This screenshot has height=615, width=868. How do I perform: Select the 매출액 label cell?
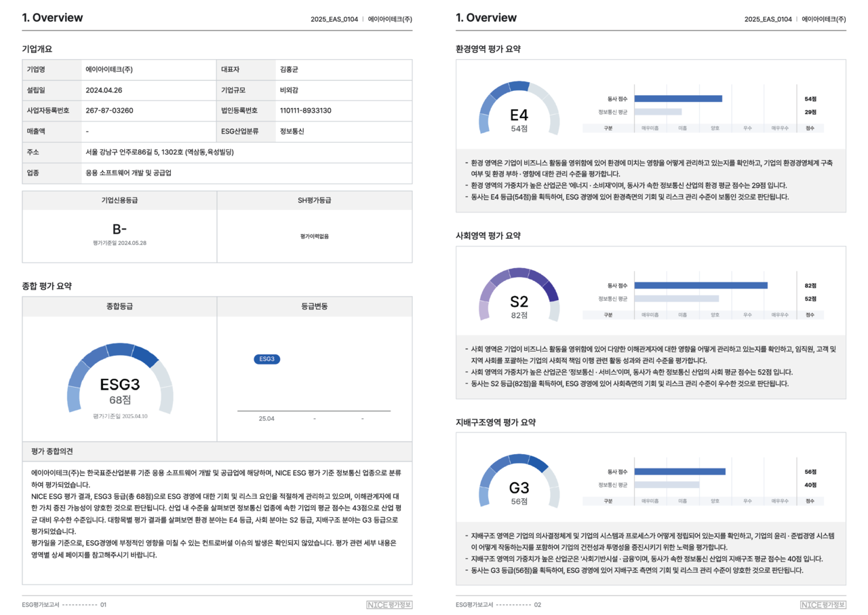click(52, 132)
